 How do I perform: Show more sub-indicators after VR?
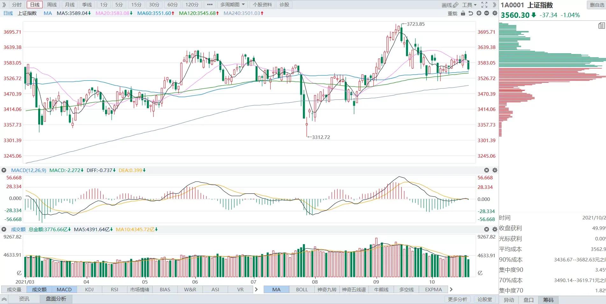(x=256, y=289)
